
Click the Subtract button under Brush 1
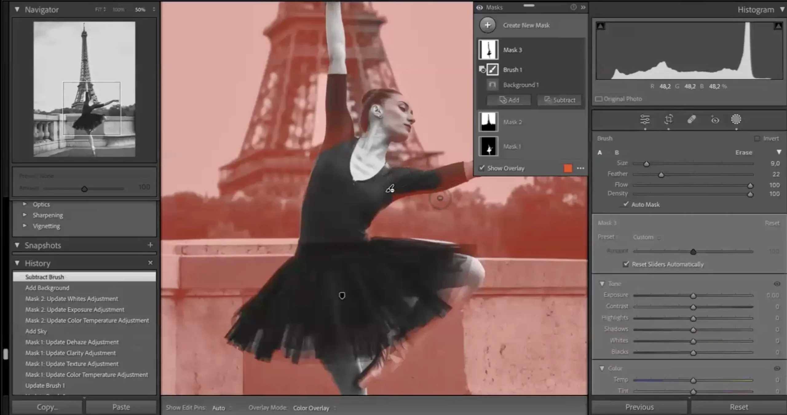coord(560,100)
